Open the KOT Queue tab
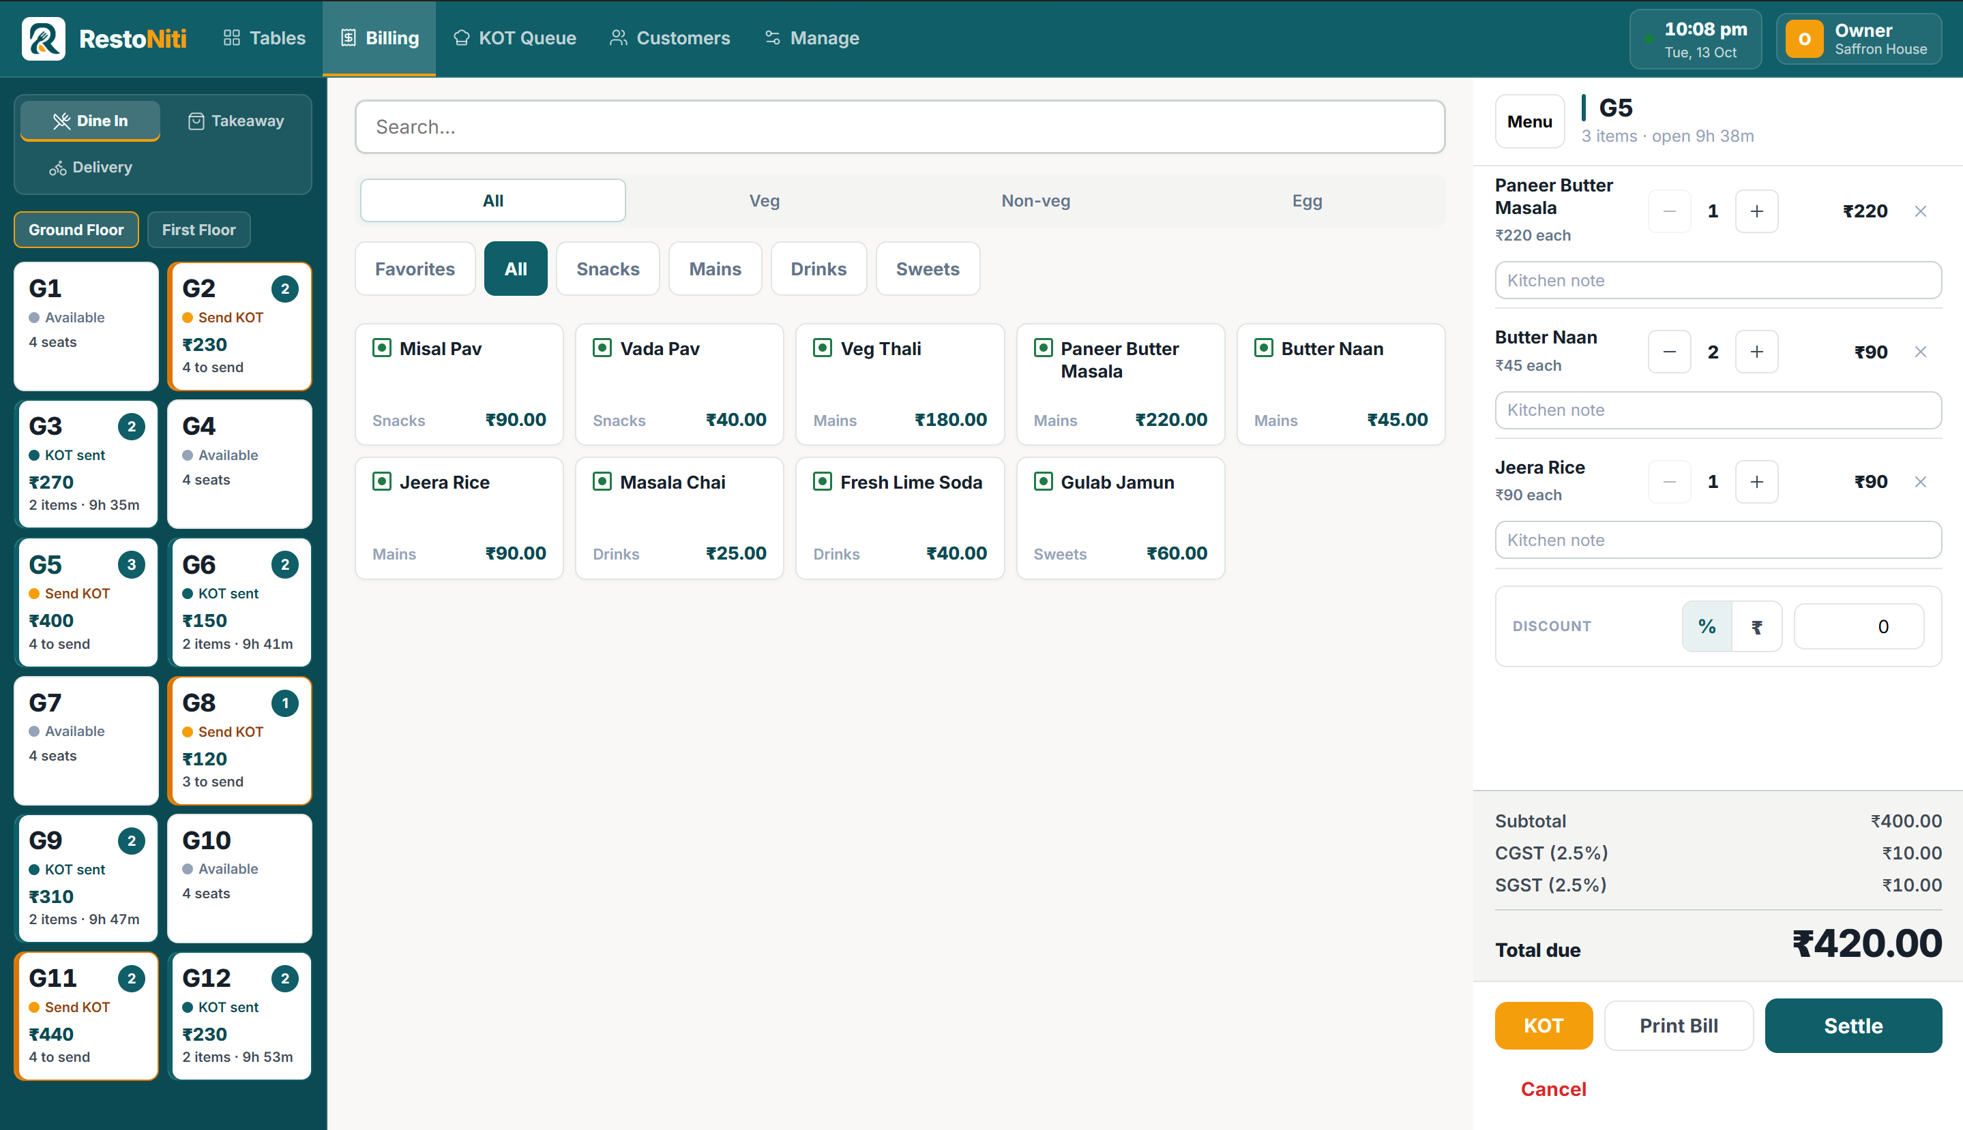Screen dimensions: 1963x1130 [x=514, y=38]
